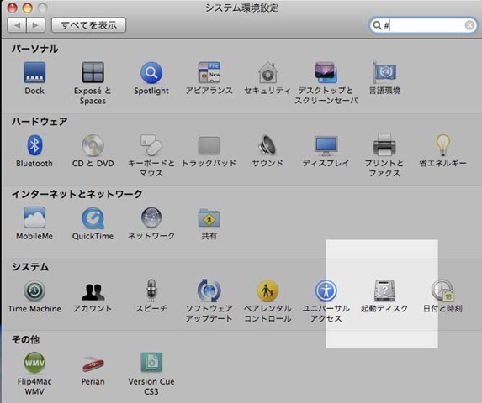Click into the preferences search field
Screen dimensions: 482x403
[424, 25]
